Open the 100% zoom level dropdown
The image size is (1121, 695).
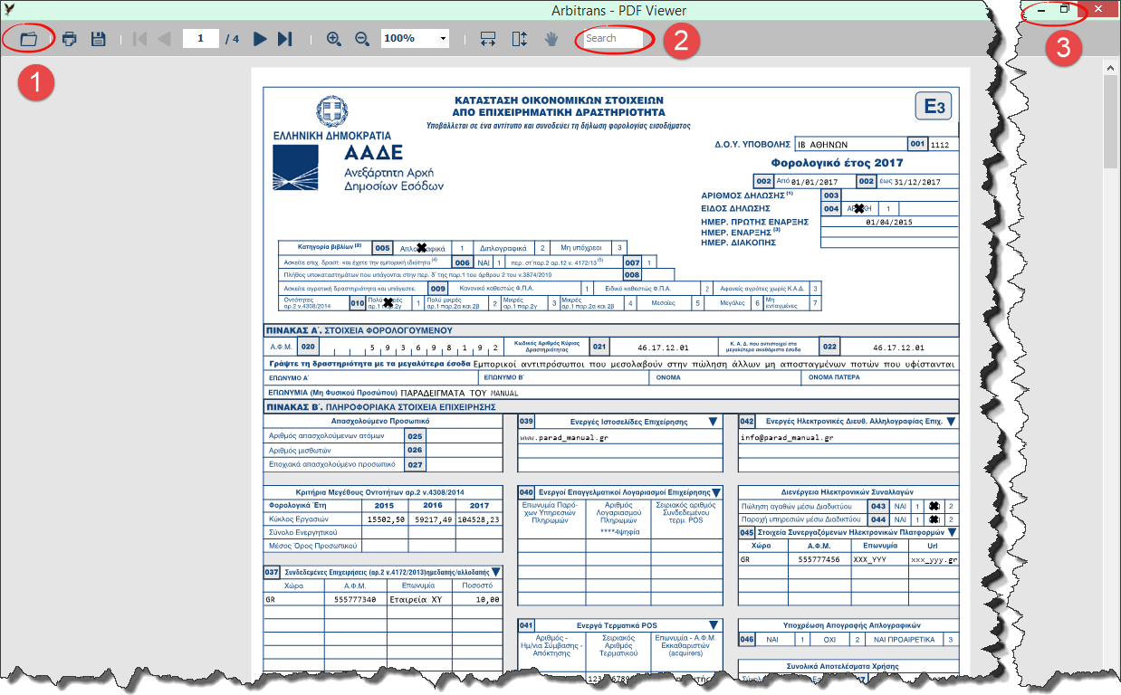click(x=443, y=39)
